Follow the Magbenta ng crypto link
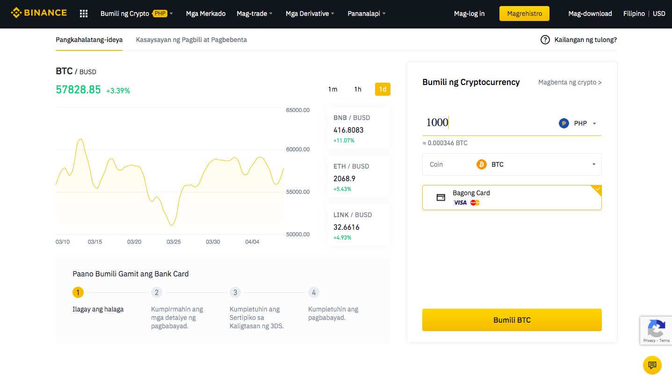Viewport: 672px width, 375px height. pos(570,82)
